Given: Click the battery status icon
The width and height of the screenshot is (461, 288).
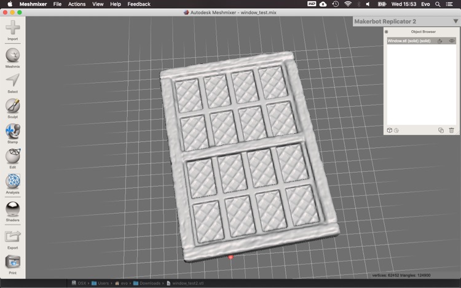Looking at the screenshot, I should click(382, 4).
